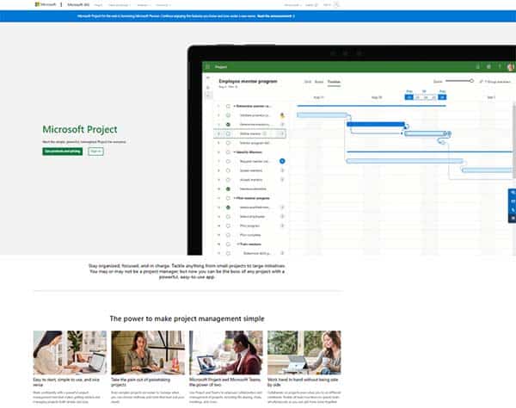Image resolution: width=516 pixels, height=408 pixels.
Task: Collapse the Identify Mentors group
Action: tap(235, 152)
